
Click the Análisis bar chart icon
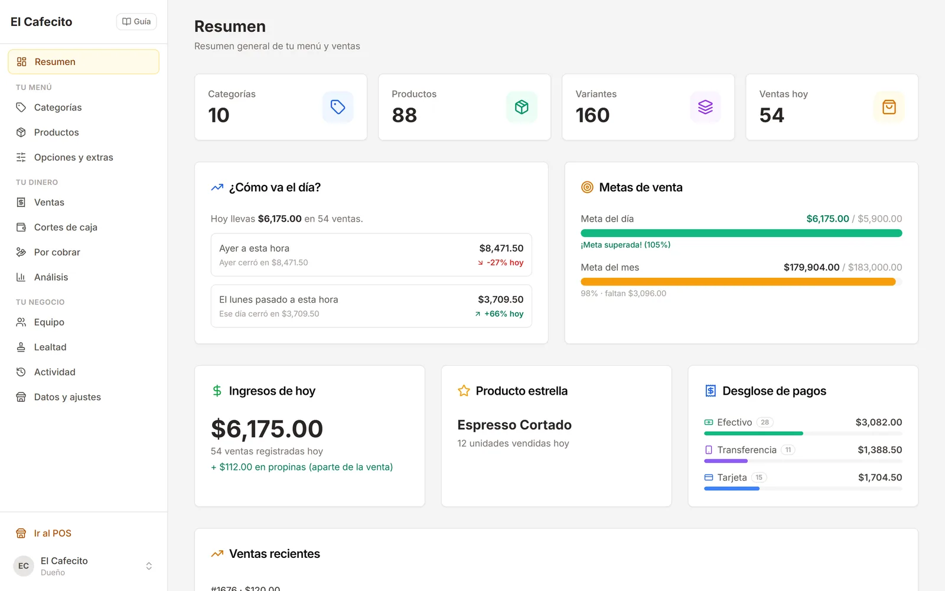point(21,277)
